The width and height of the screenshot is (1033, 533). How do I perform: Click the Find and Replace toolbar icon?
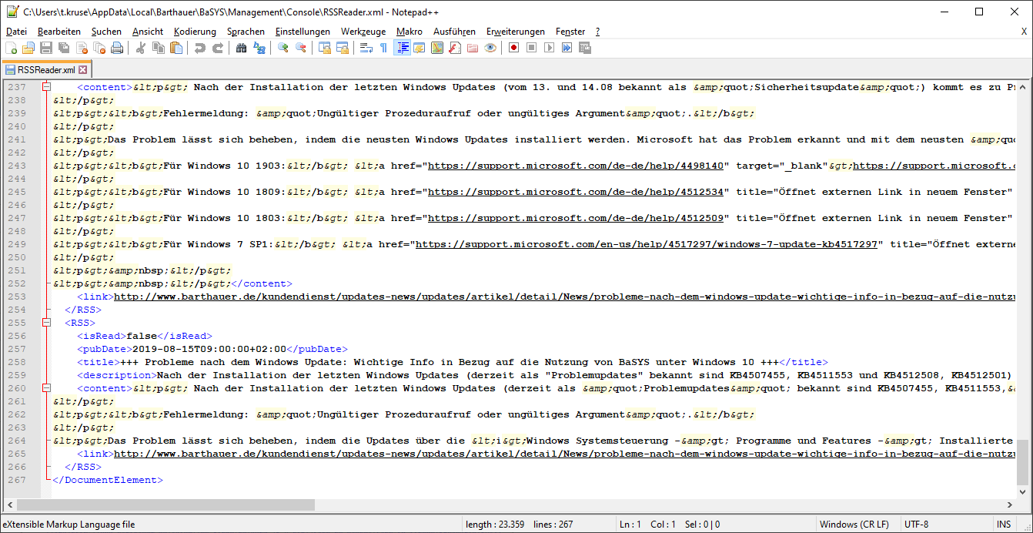pyautogui.click(x=259, y=48)
